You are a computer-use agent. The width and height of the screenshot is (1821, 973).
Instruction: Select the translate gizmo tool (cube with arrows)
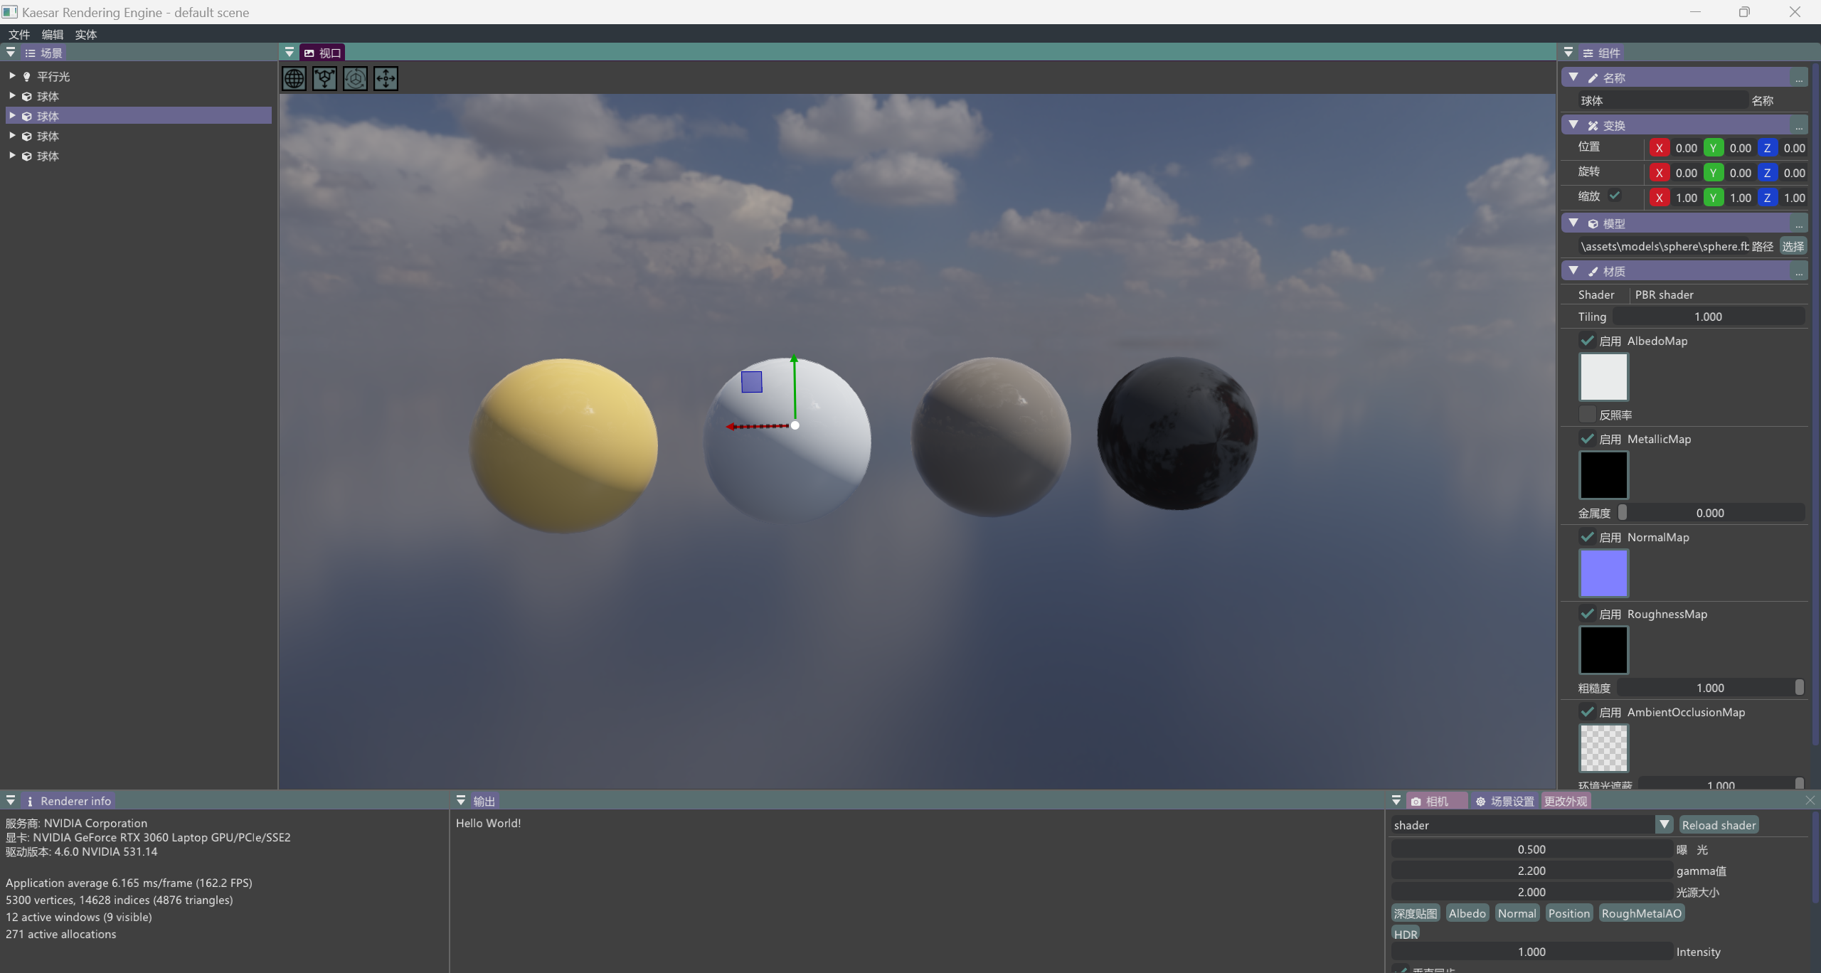[x=324, y=78]
